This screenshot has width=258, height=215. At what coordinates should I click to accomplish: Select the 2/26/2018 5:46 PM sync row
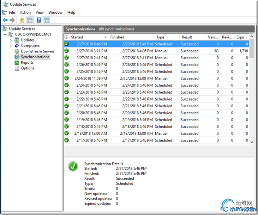coord(156,65)
